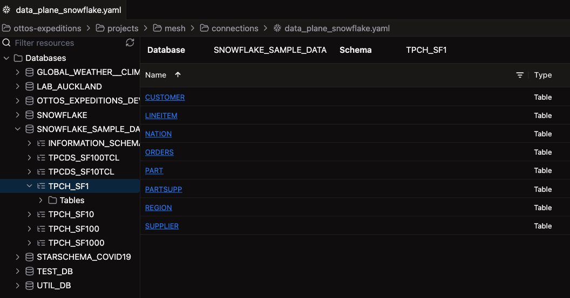Image resolution: width=570 pixels, height=298 pixels.
Task: Click the SNOWFLAKE_SAMPLE_DATA database value
Action: [270, 50]
